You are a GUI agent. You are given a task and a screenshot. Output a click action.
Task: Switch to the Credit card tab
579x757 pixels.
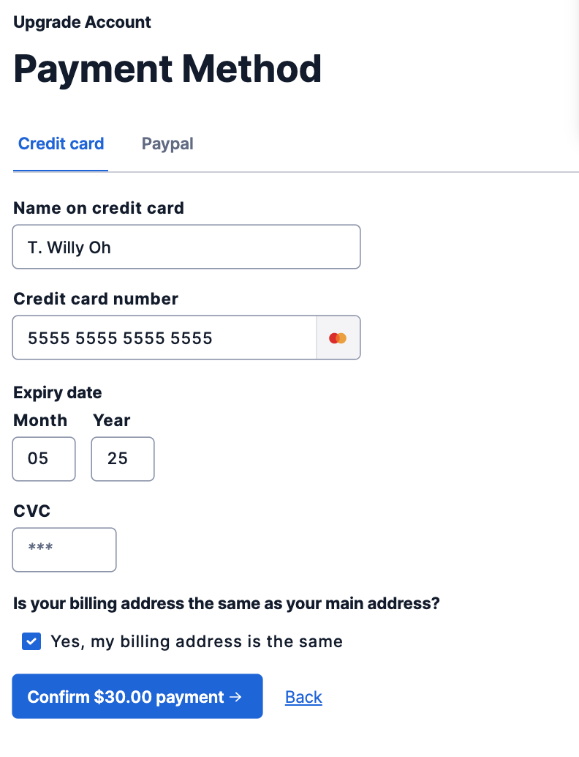[x=61, y=144]
